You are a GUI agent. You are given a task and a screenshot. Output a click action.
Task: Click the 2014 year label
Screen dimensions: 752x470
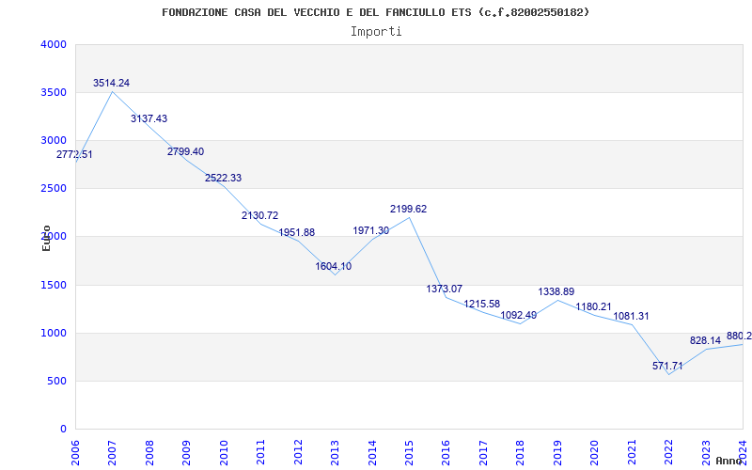[372, 452]
